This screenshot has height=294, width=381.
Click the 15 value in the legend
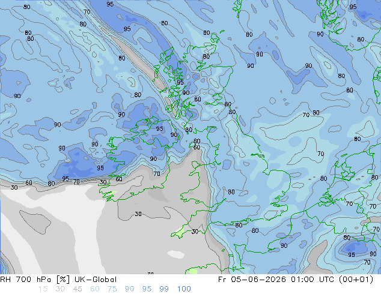(x=43, y=289)
